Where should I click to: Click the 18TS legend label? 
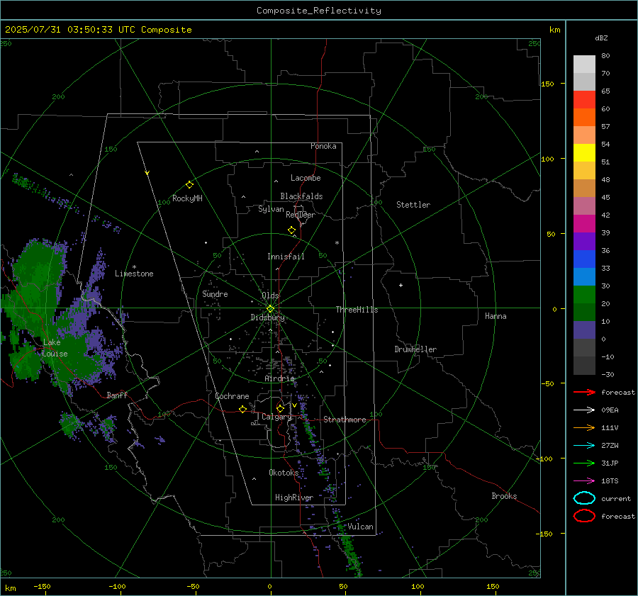610,481
